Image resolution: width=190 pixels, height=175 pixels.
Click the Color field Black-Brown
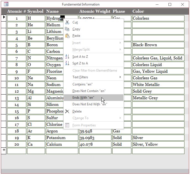(158, 45)
